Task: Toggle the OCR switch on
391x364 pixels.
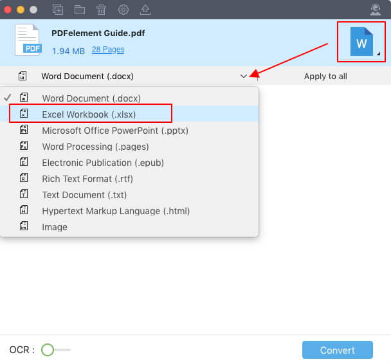Action: coord(56,350)
